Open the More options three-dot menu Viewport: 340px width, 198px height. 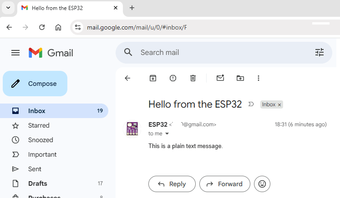(x=258, y=78)
